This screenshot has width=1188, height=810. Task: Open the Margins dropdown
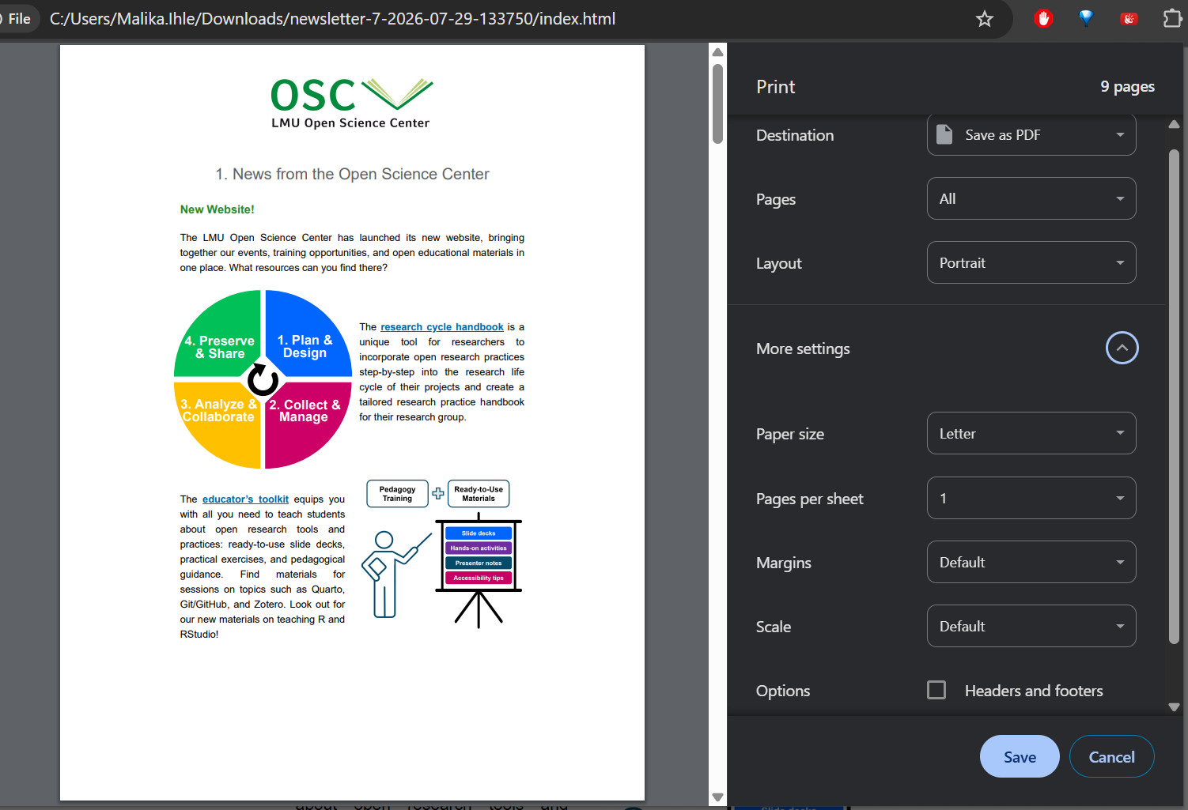1031,562
